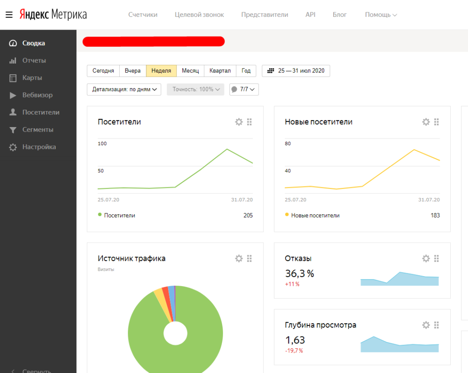The width and height of the screenshot is (468, 373).
Task: Expand the 7/7 annotations dropdown
Action: coord(244,89)
